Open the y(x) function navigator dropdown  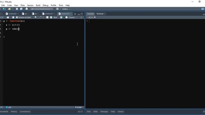9,107
